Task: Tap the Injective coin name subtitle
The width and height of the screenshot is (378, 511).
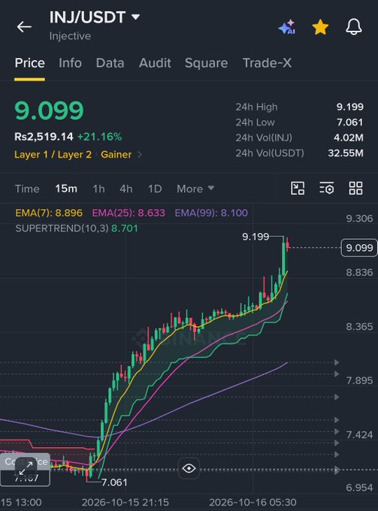Action: click(70, 36)
